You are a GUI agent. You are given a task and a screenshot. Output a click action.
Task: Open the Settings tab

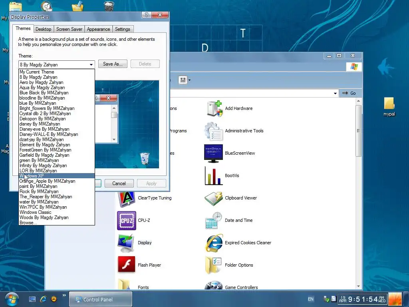[x=122, y=29]
